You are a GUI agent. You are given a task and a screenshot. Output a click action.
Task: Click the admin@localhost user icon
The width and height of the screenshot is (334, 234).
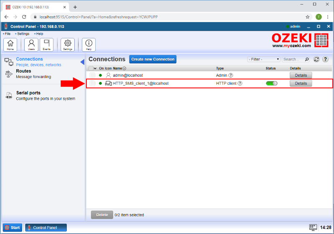click(109, 75)
